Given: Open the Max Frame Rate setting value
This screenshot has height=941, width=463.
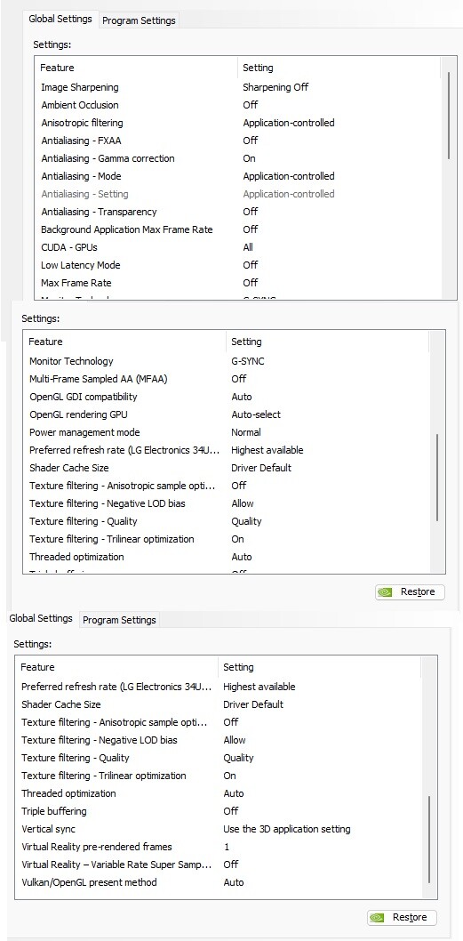Looking at the screenshot, I should (250, 283).
